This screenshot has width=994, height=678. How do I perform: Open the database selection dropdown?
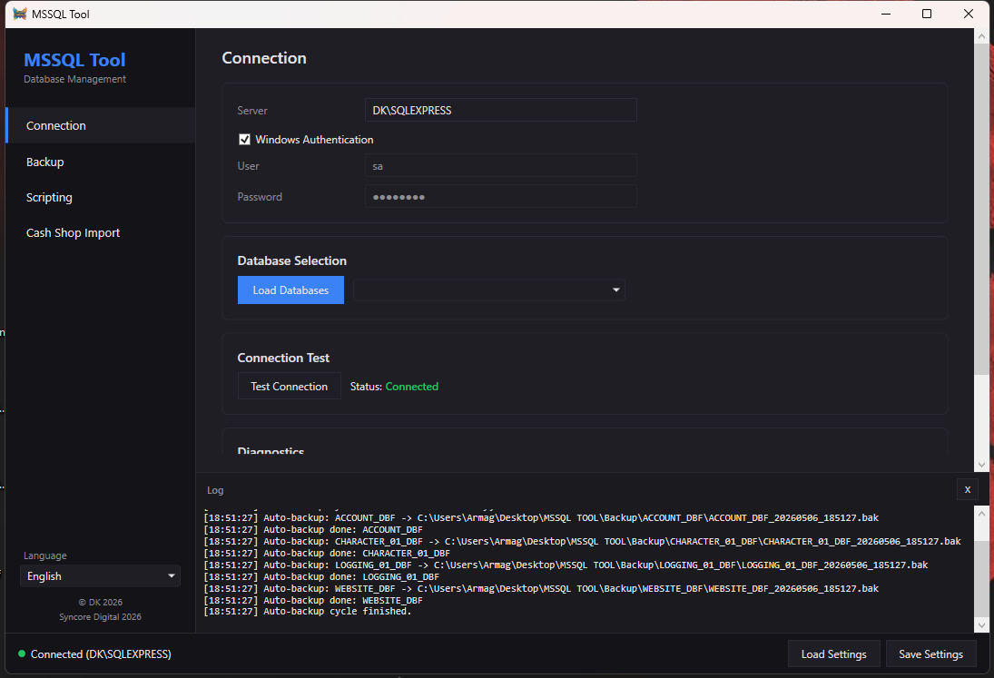(488, 290)
